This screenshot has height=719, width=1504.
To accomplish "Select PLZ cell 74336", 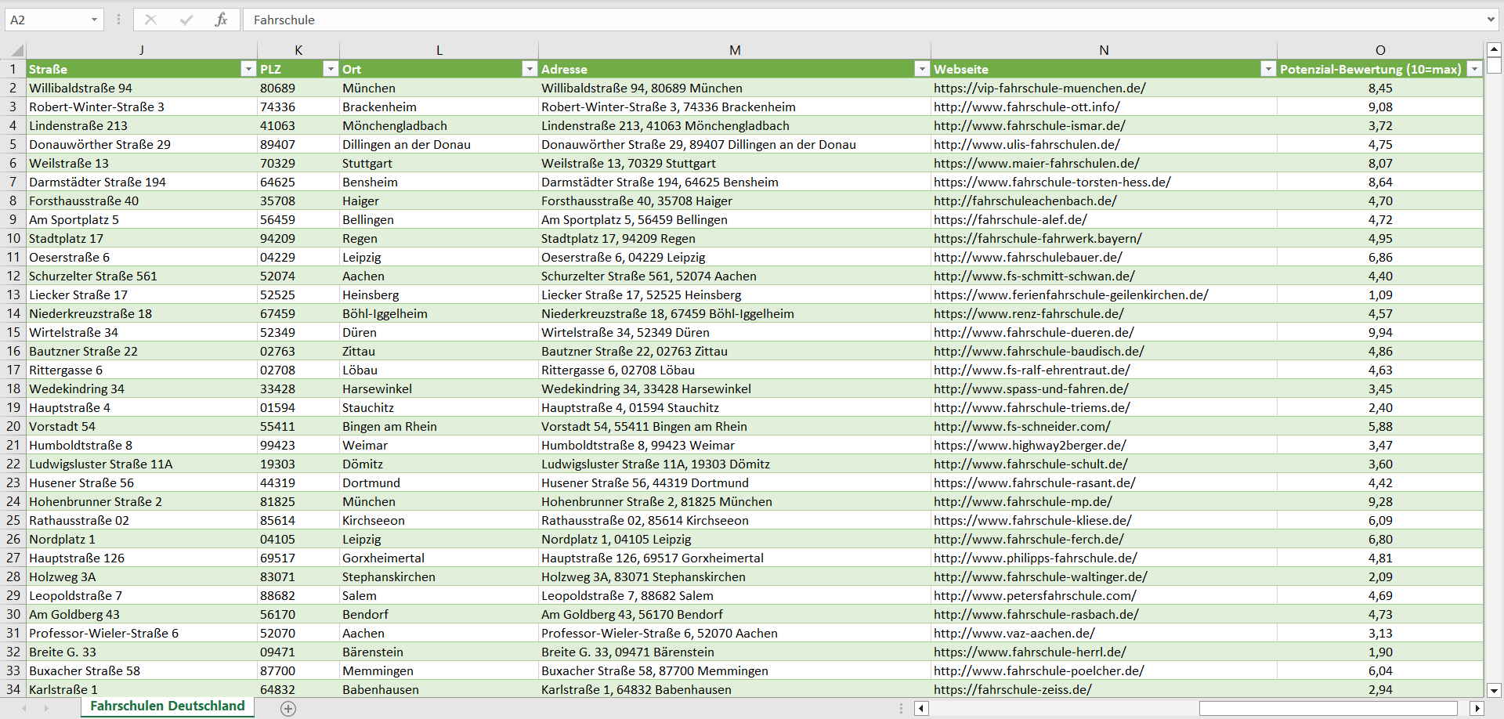I will [x=298, y=107].
